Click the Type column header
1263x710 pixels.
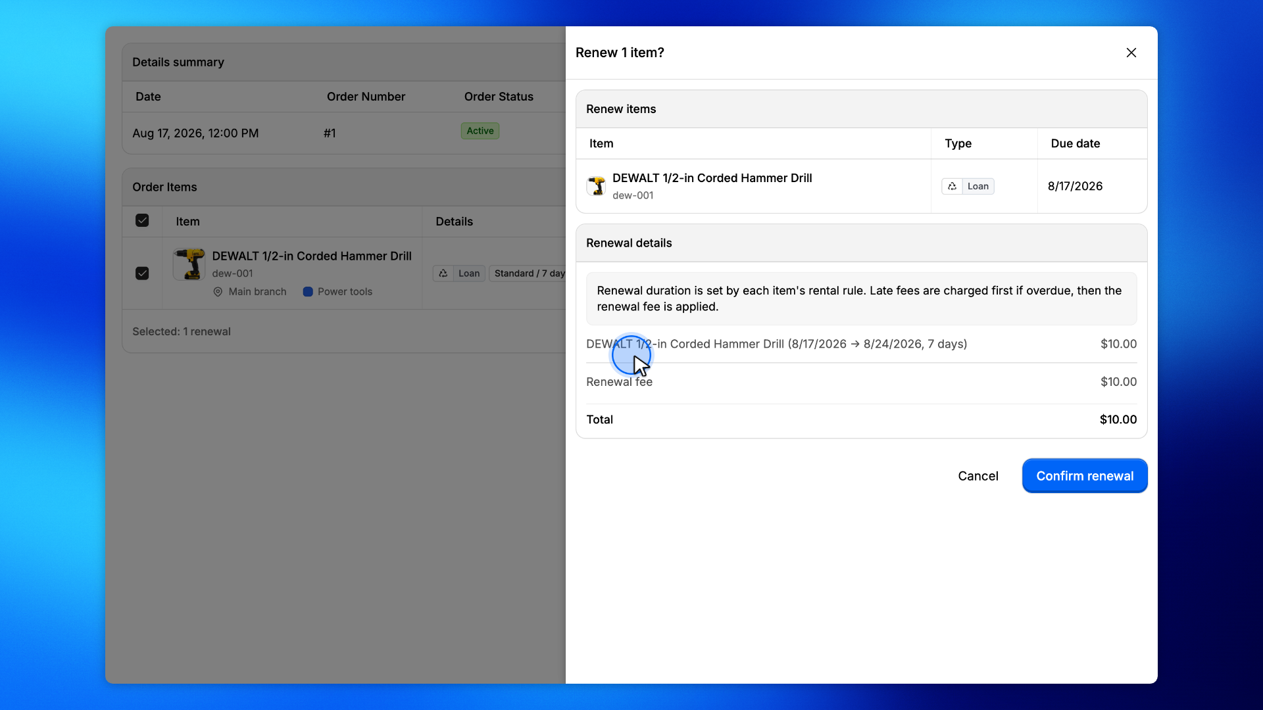[x=958, y=143]
